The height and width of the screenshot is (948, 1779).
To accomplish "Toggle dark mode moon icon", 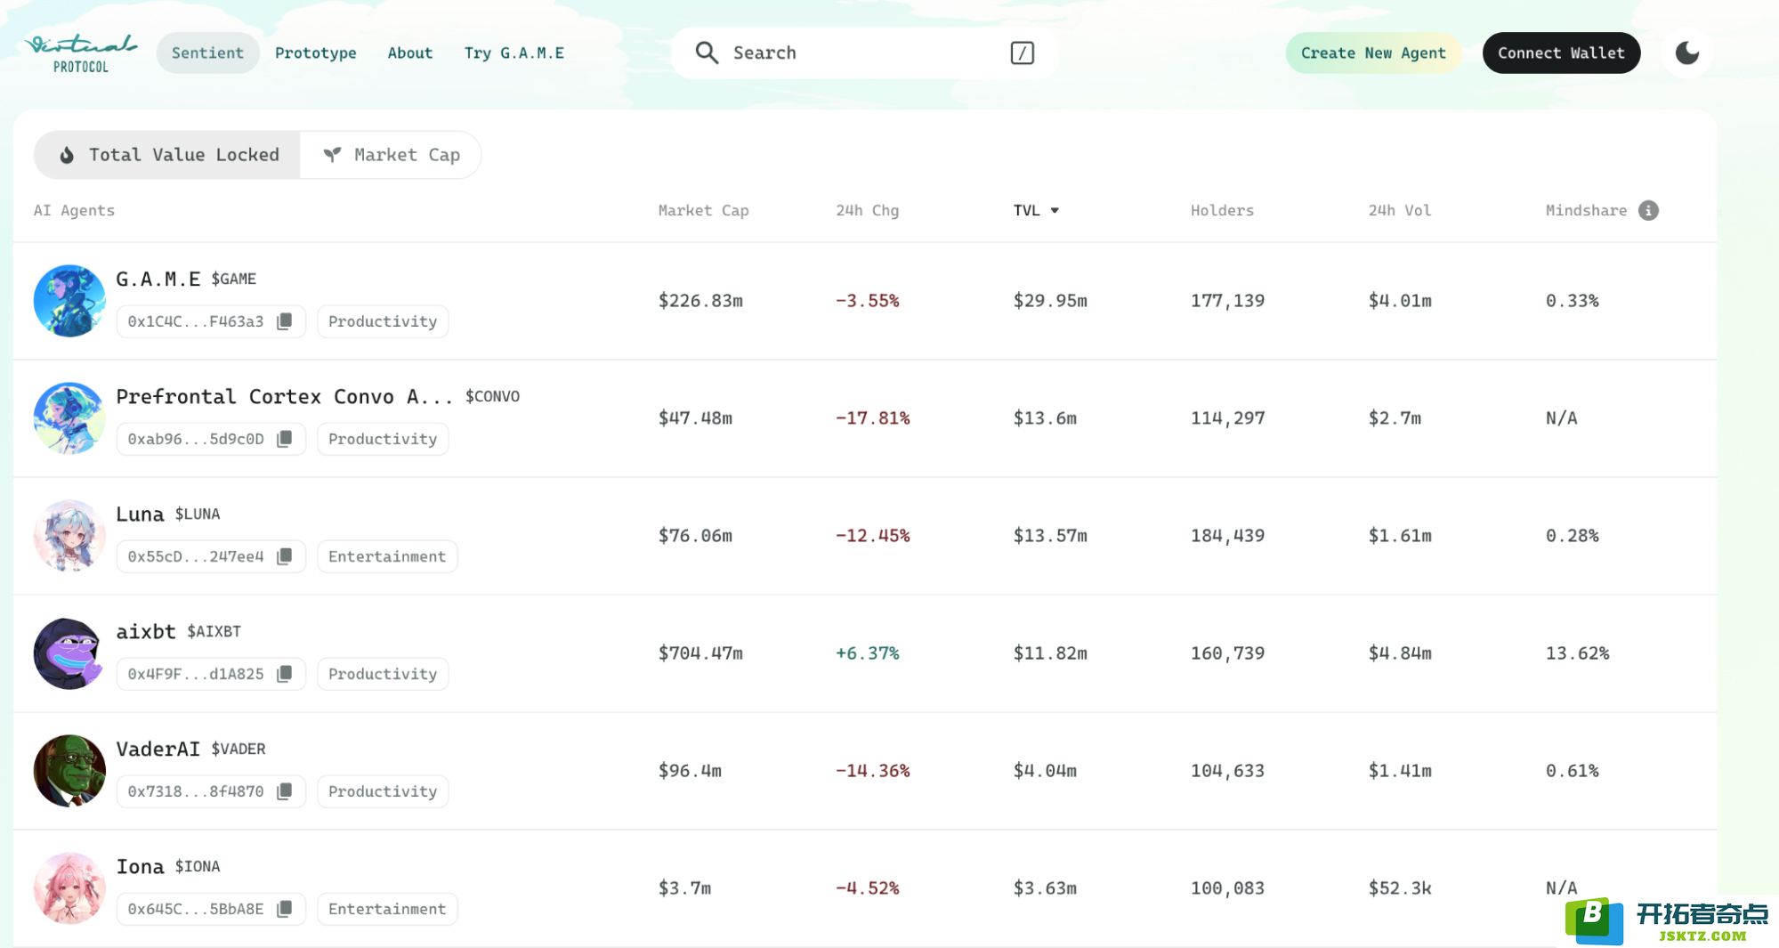I will [1686, 53].
